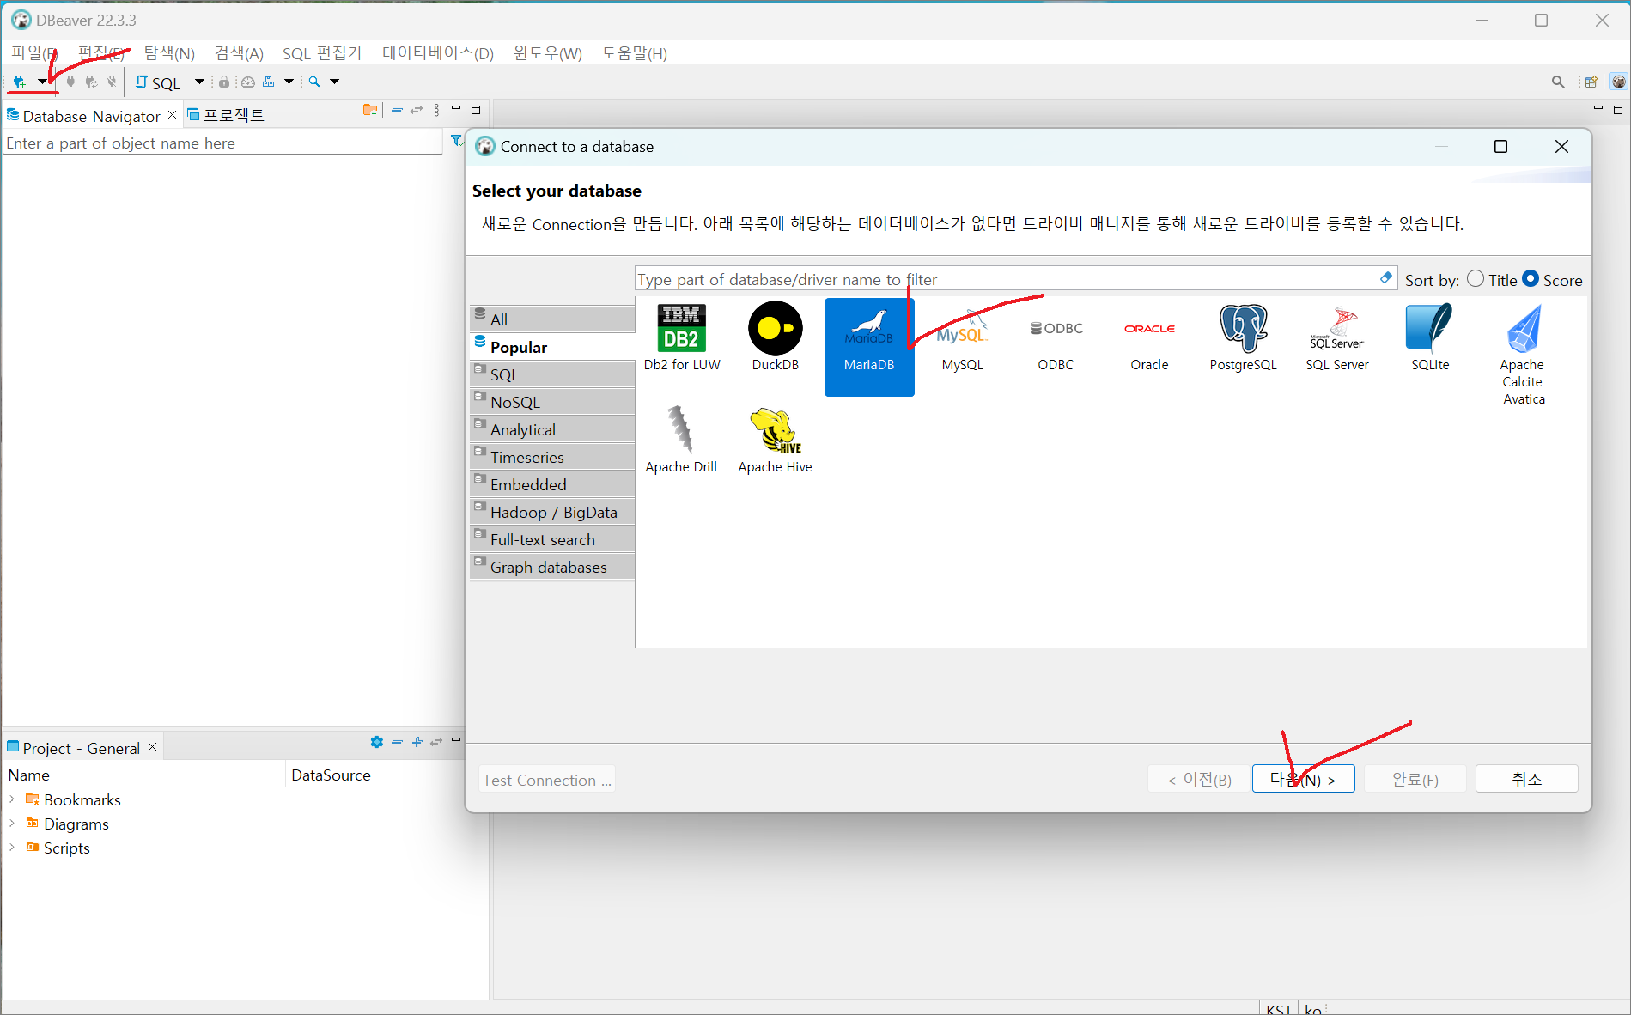Show the Hadoop / BigData category
Viewport: 1631px width, 1015px height.
[552, 512]
